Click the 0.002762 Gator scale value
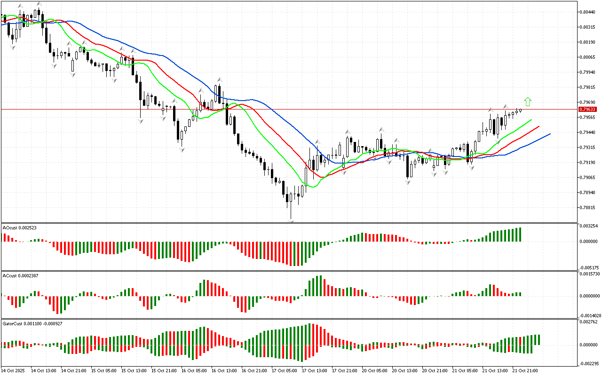Viewport: 602px width, 376px height. (x=590, y=321)
